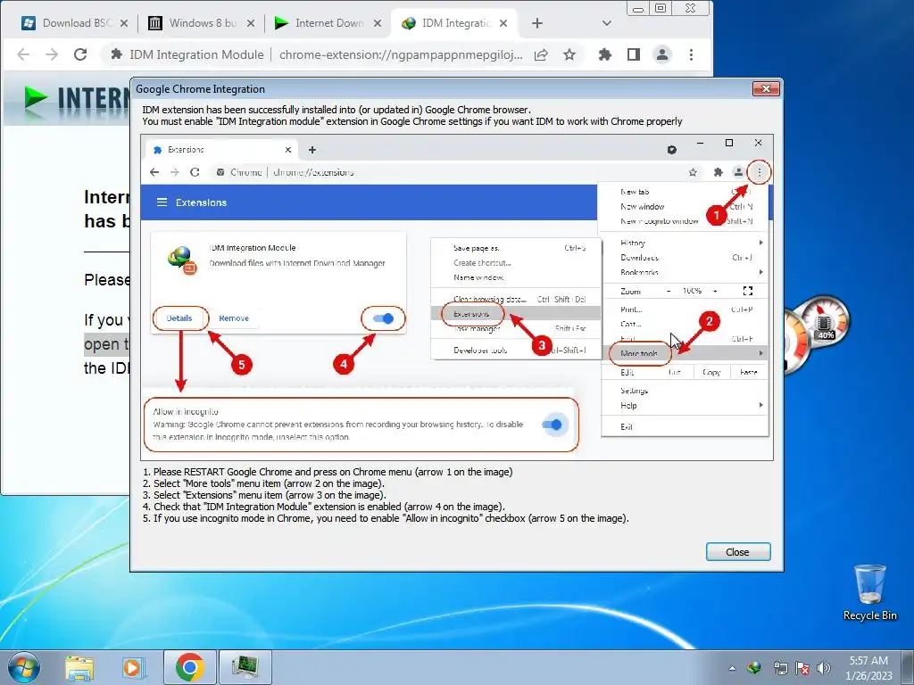Open the Action Center flag icon

tap(802, 668)
